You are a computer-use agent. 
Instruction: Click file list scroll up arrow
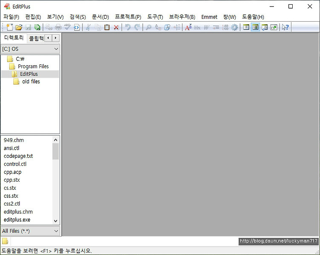coord(55,140)
